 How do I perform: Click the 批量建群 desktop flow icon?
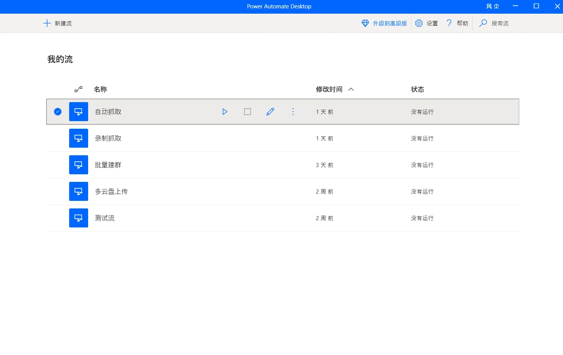79,165
